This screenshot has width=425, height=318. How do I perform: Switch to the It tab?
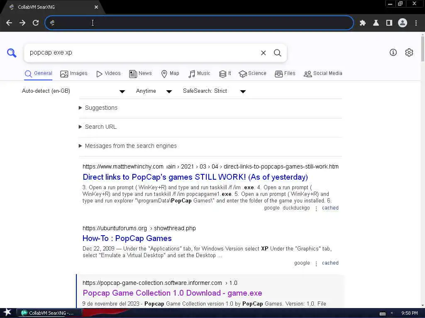coord(225,74)
